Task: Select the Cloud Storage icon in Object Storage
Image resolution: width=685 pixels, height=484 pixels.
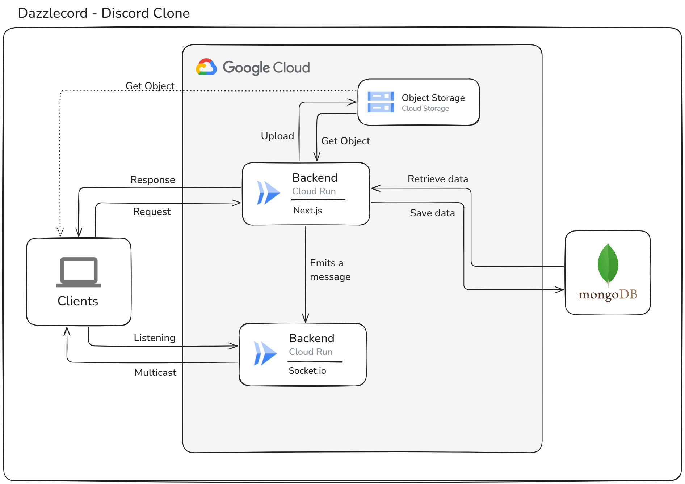Action: 381,102
